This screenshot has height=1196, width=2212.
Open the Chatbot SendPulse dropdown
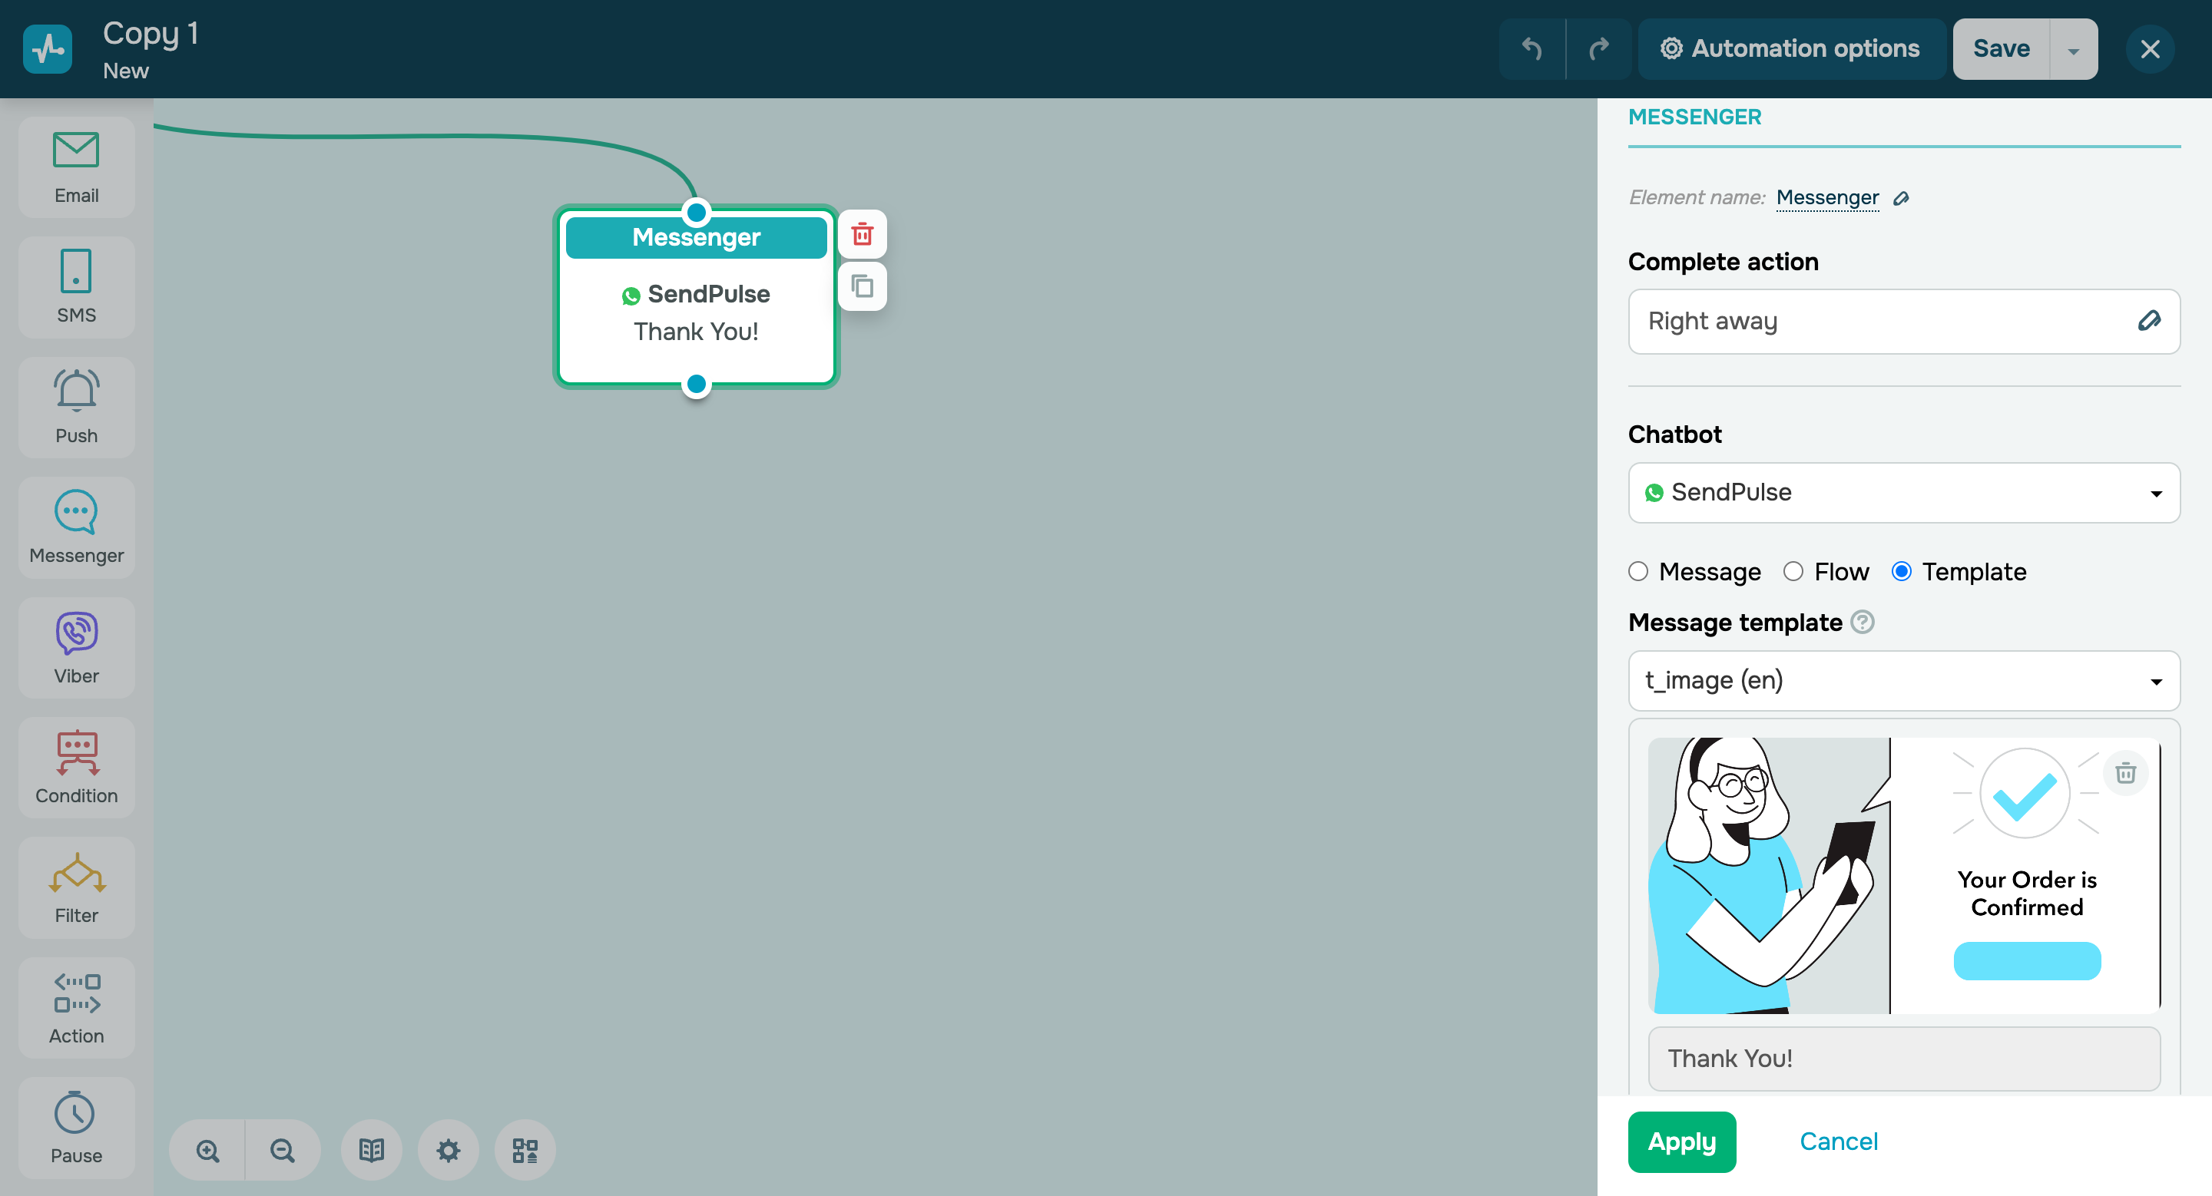pos(1903,493)
